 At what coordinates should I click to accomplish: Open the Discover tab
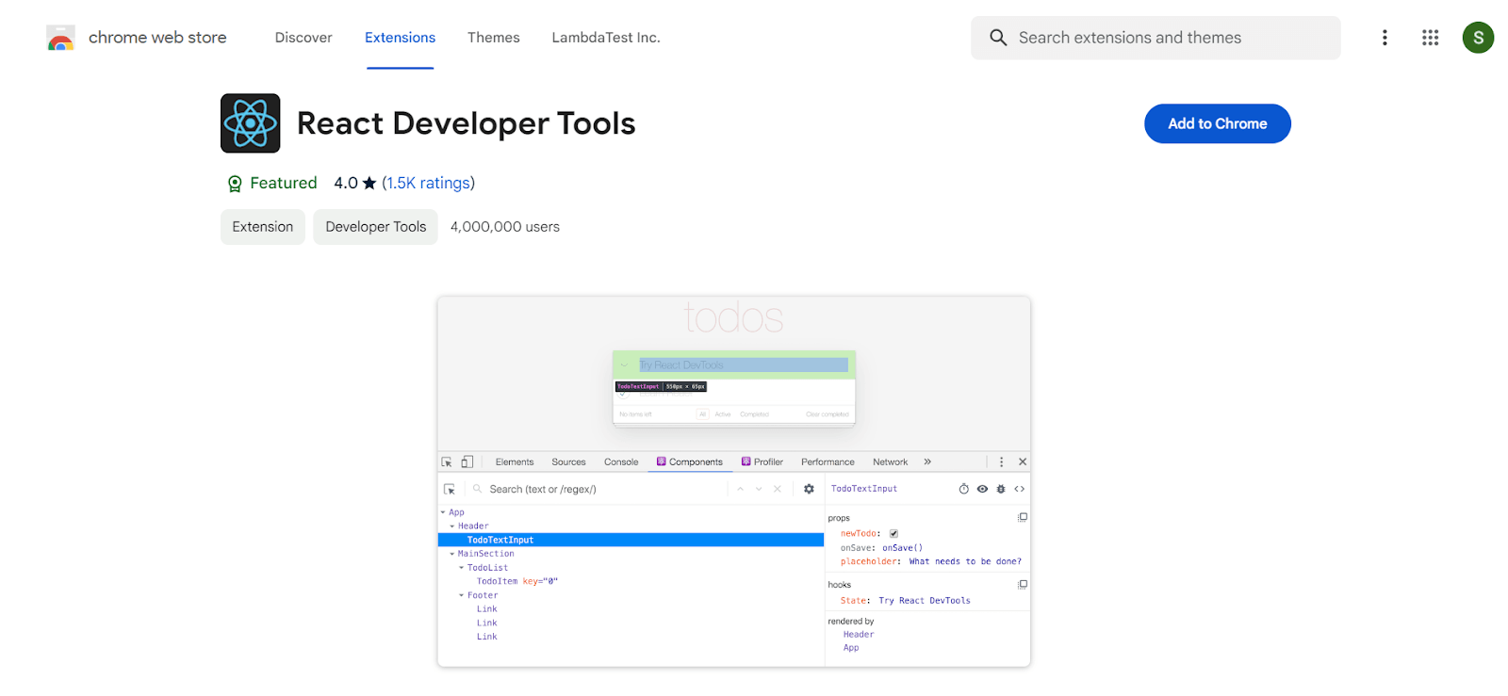(303, 38)
